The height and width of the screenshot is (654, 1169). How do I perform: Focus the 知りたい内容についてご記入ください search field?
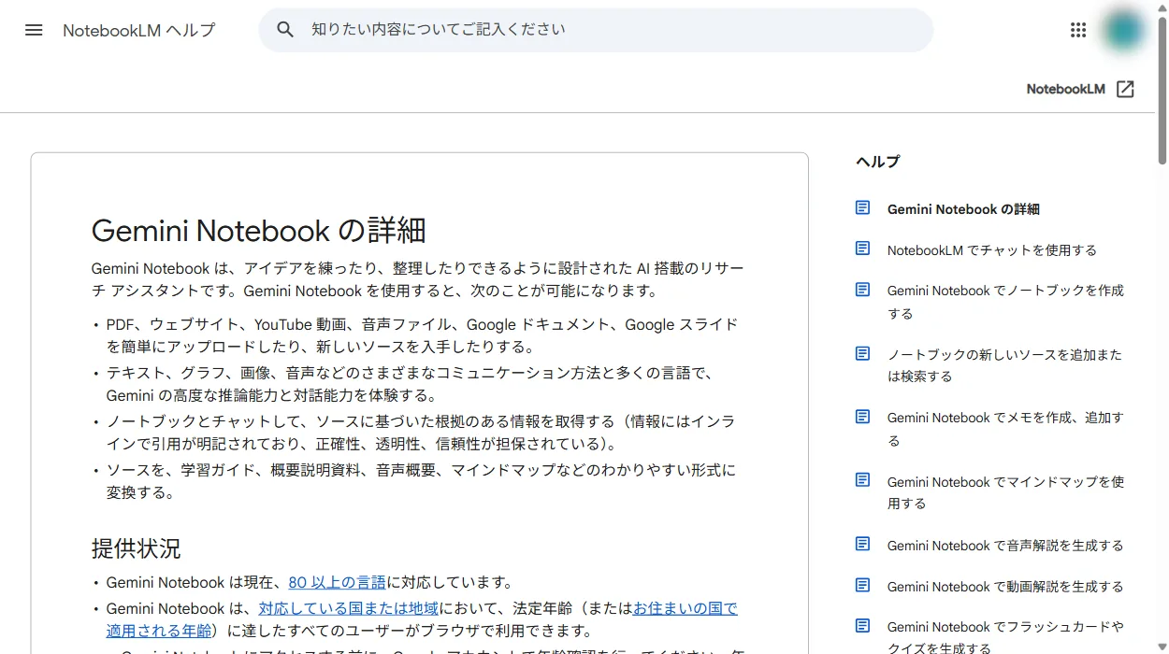point(596,30)
